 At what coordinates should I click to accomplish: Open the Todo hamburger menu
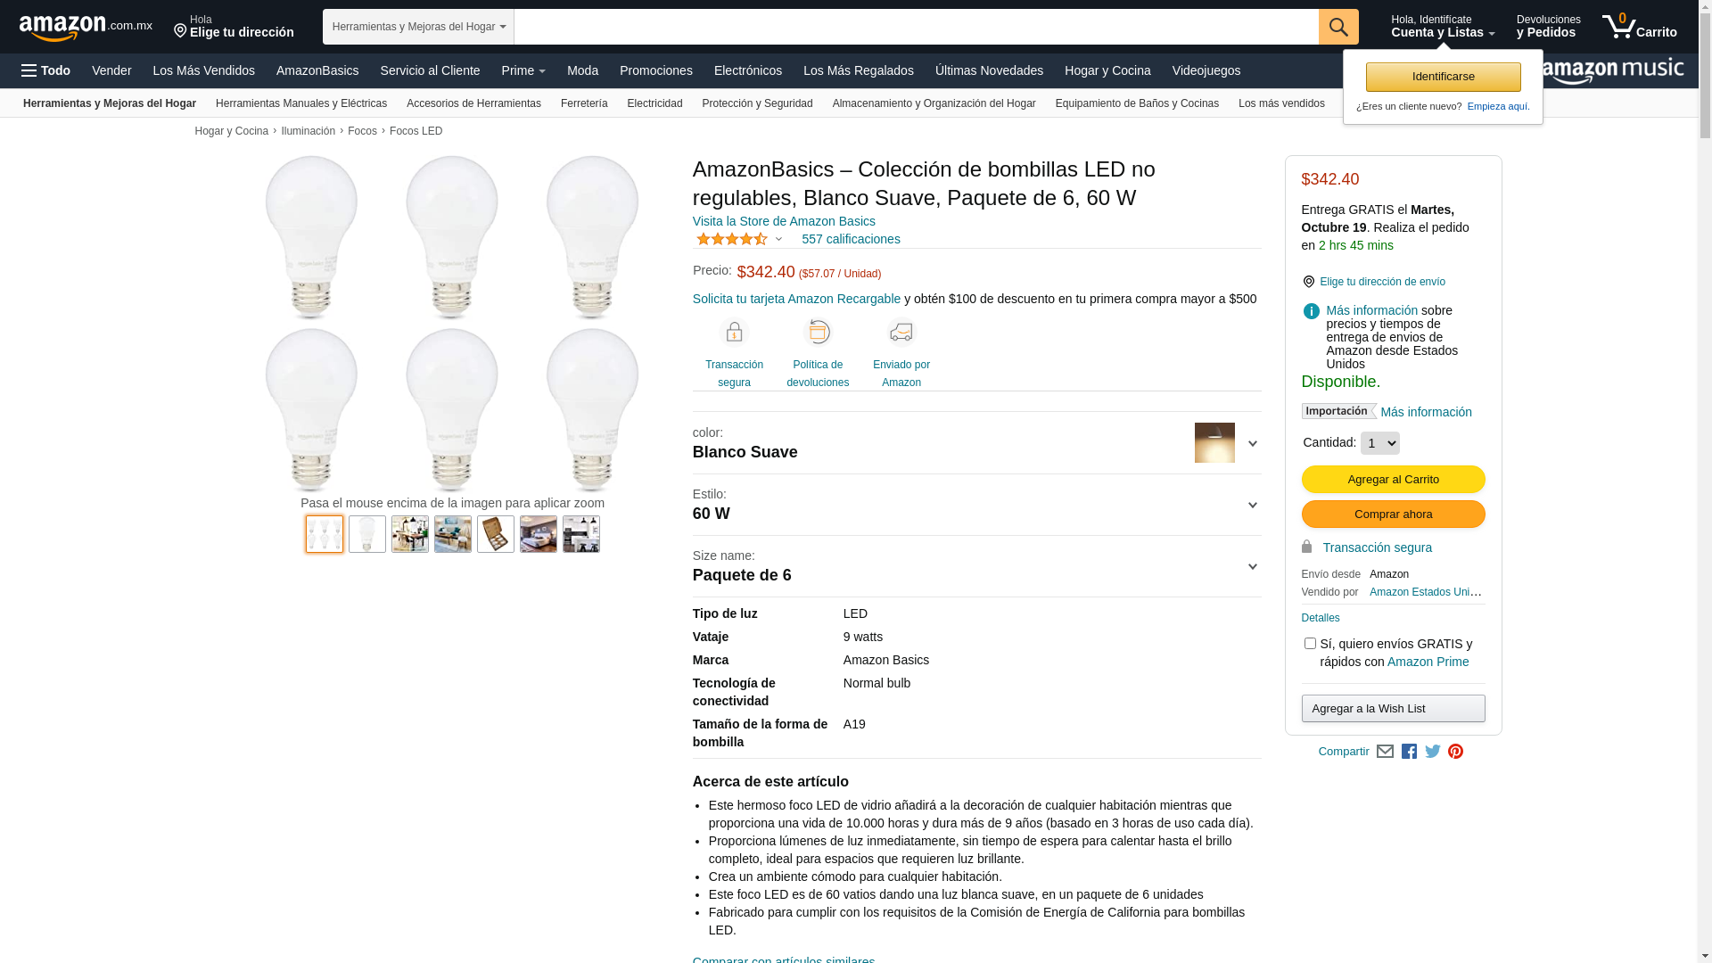46,70
